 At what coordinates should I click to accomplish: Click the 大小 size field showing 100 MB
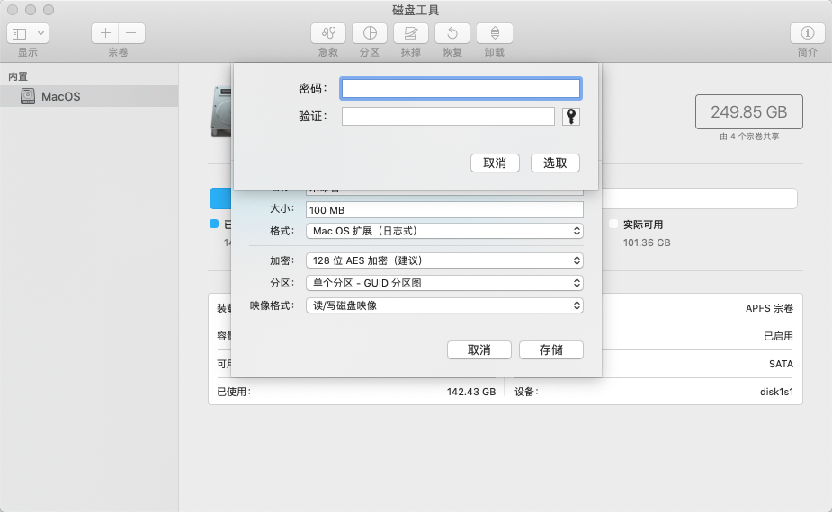pos(444,210)
